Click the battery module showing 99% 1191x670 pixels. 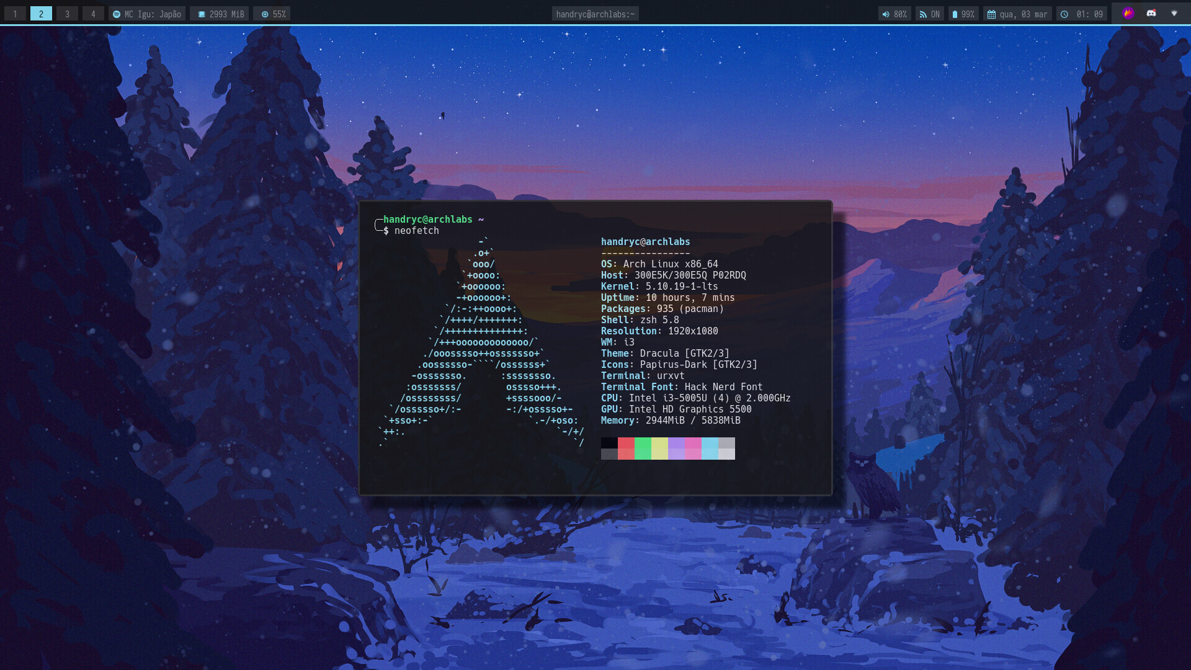click(963, 14)
